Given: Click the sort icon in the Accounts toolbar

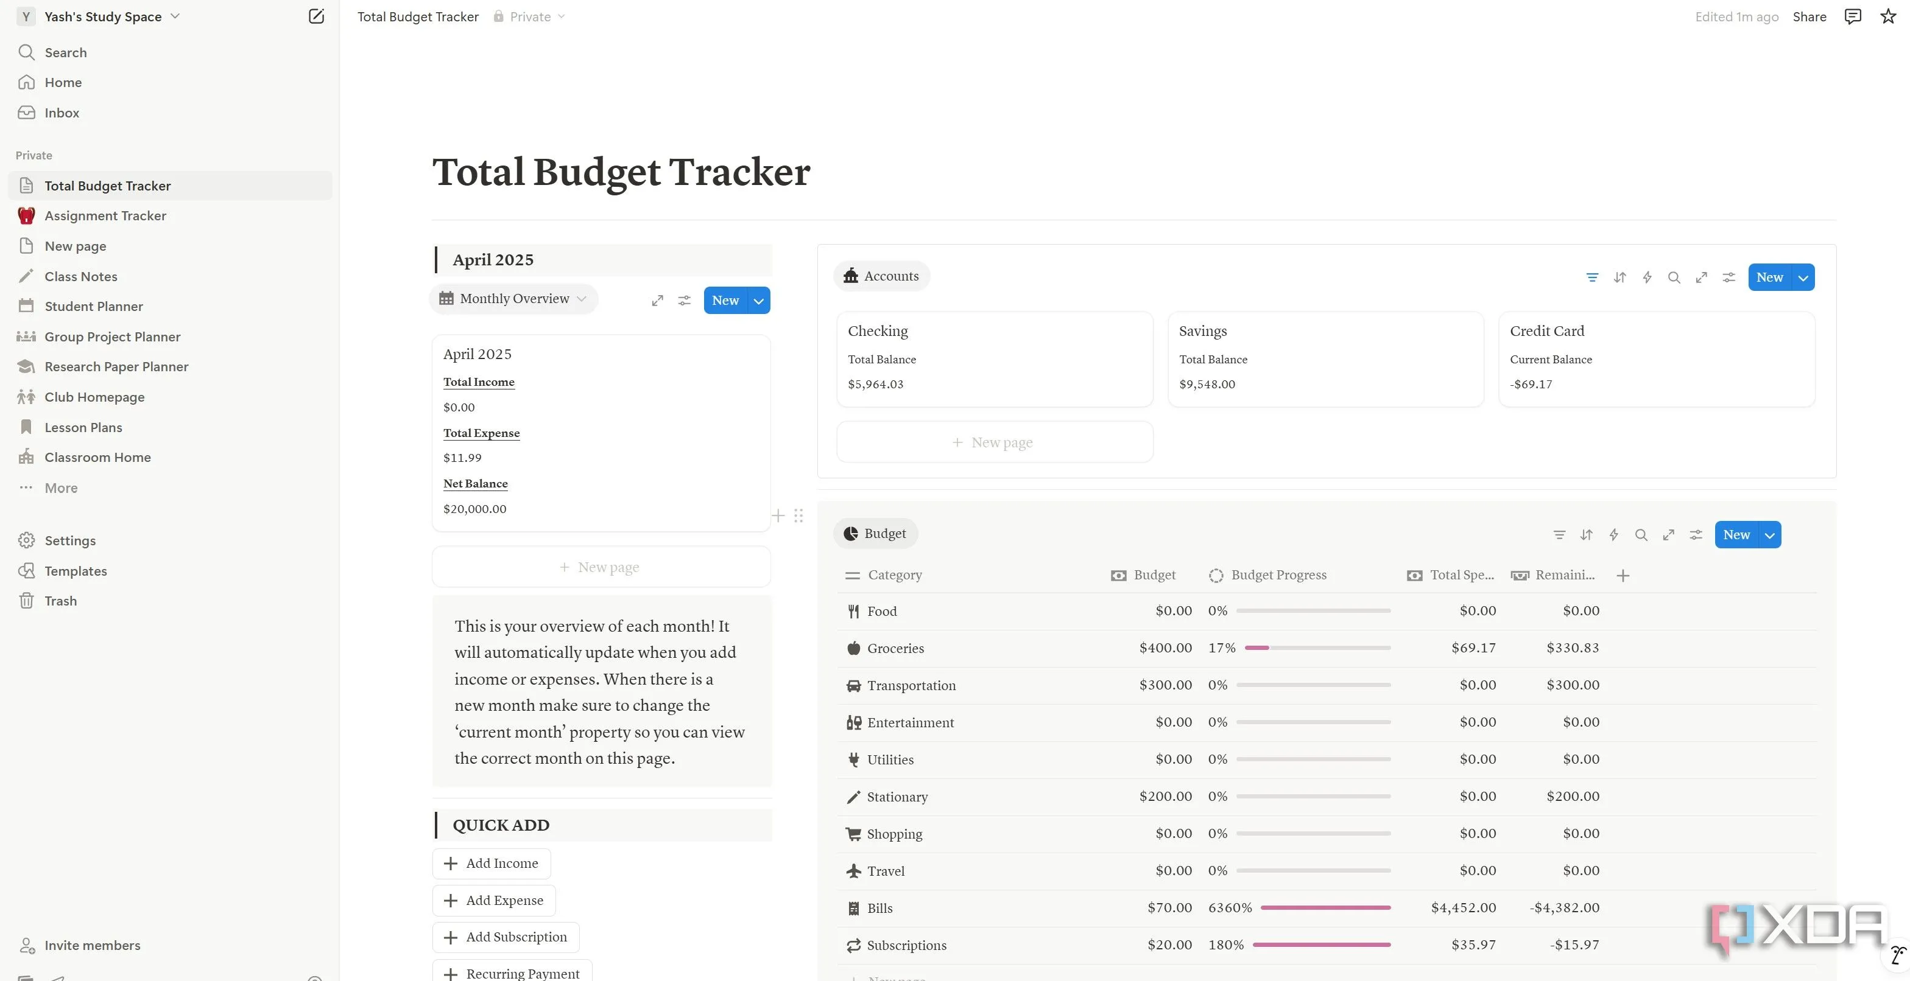Looking at the screenshot, I should point(1619,277).
